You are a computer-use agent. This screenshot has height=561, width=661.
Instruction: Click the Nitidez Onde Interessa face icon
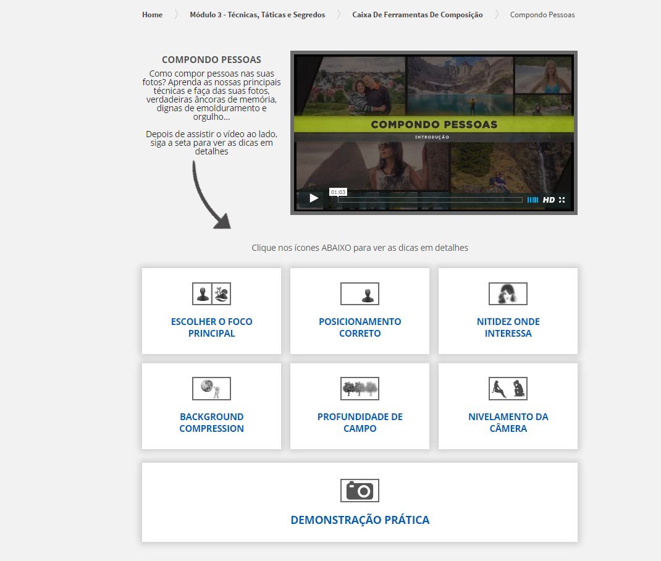pyautogui.click(x=508, y=293)
